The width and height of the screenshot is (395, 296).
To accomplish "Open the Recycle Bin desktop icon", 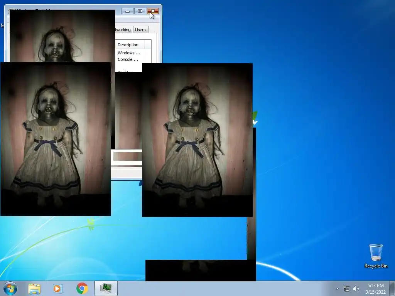I will coord(376,256).
